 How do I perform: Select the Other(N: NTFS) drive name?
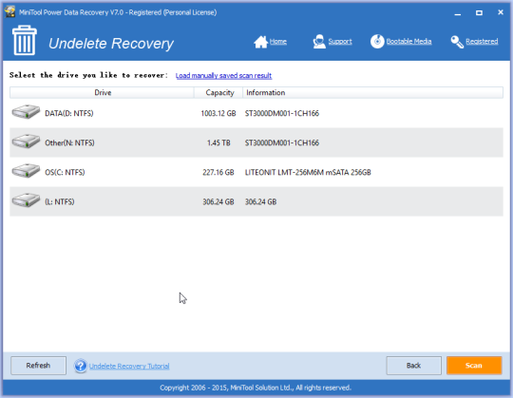coord(69,142)
